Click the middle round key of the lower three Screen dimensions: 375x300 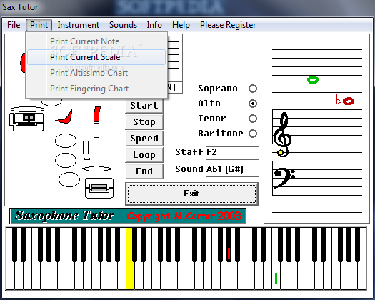pos(66,160)
